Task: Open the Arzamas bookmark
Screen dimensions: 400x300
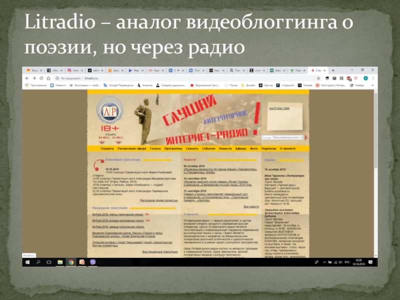Action: [x=145, y=85]
